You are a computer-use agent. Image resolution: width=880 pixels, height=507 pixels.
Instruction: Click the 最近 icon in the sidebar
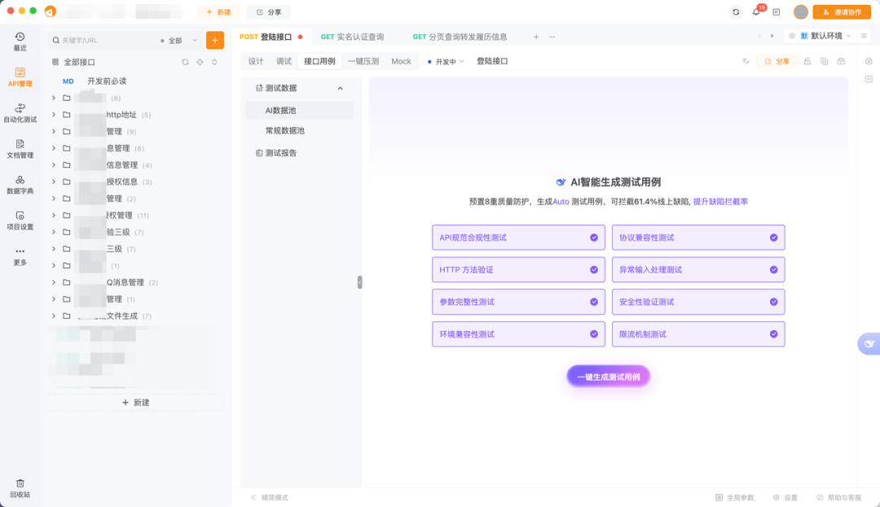tap(20, 39)
